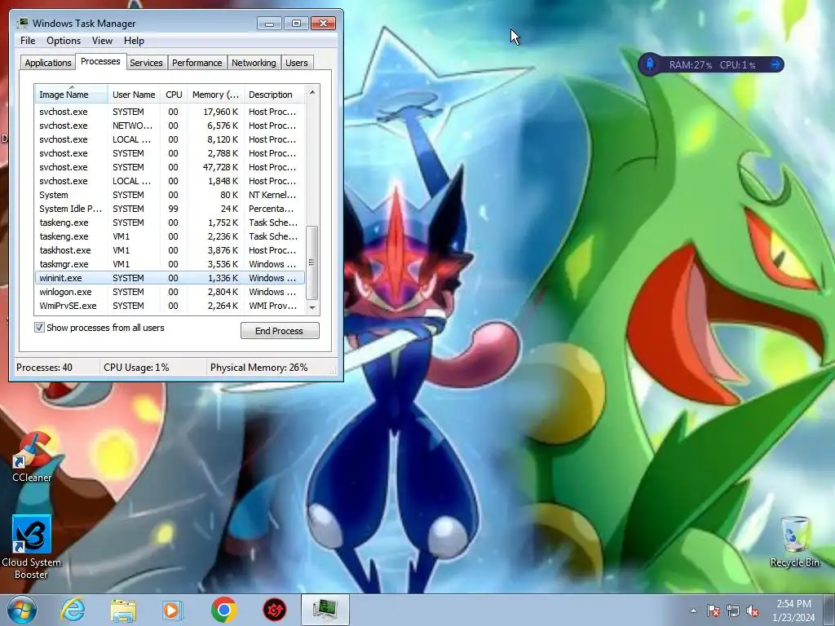The image size is (835, 626).
Task: Switch to the Performance tab
Action: (197, 62)
